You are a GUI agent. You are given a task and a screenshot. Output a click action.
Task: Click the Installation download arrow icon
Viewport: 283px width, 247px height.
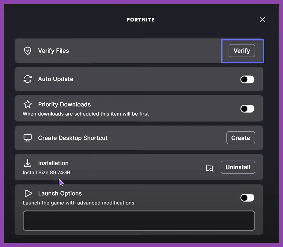pos(28,163)
